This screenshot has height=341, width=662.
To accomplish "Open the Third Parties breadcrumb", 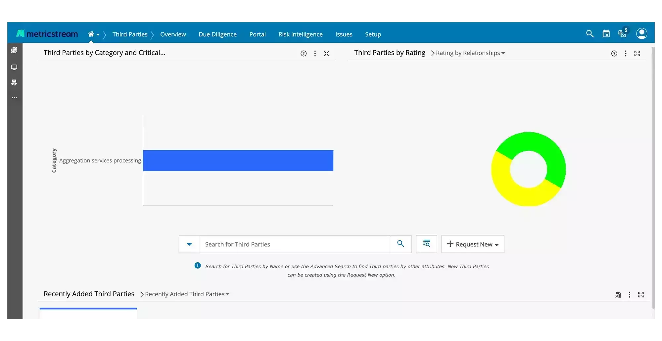I will [x=130, y=34].
